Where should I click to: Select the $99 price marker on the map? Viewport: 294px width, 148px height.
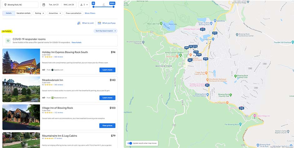(x=190, y=60)
